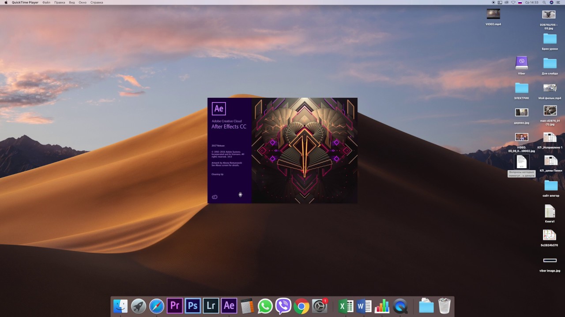Open the Файл menu
The height and width of the screenshot is (317, 565).
coord(46,2)
